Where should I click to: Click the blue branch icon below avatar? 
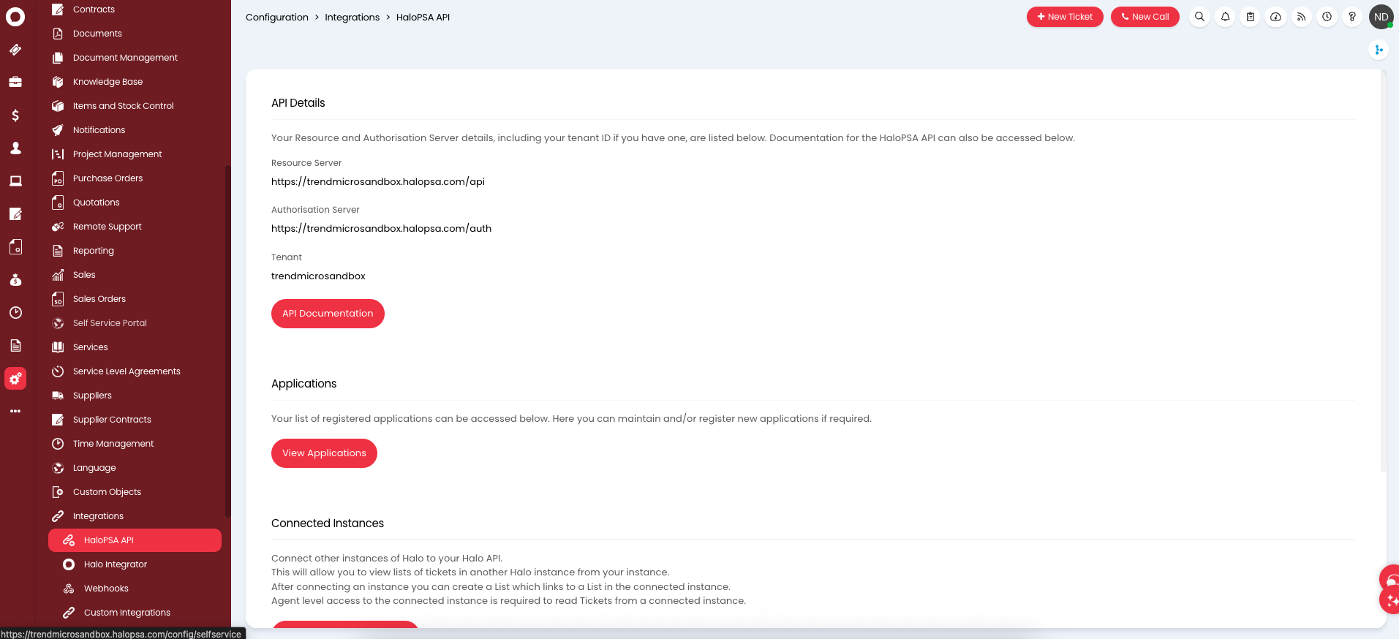pyautogui.click(x=1379, y=50)
